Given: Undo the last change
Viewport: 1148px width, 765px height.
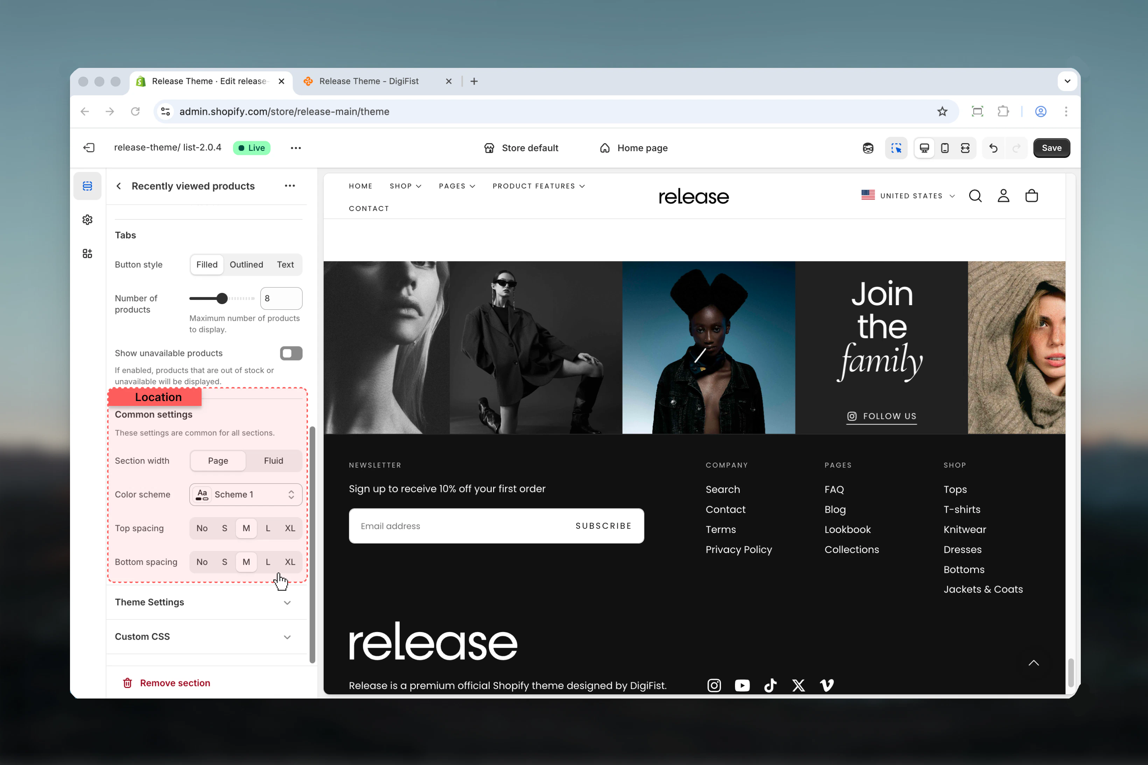Looking at the screenshot, I should 993,148.
